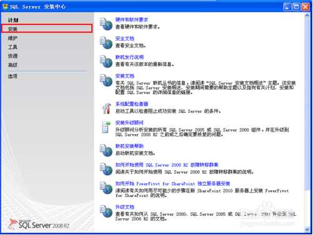Open 联机安装帮助 link
Image resolution: width=313 pixels, height=235 pixels.
pos(129,146)
